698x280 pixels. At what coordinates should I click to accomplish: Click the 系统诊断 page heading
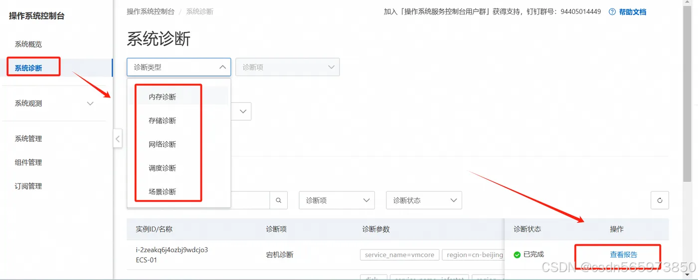pyautogui.click(x=159, y=39)
